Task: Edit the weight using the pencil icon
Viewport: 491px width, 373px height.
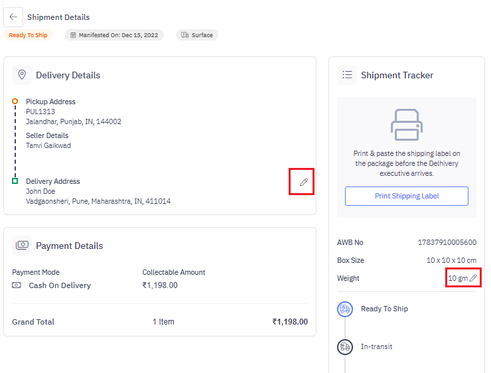Action: [x=473, y=278]
